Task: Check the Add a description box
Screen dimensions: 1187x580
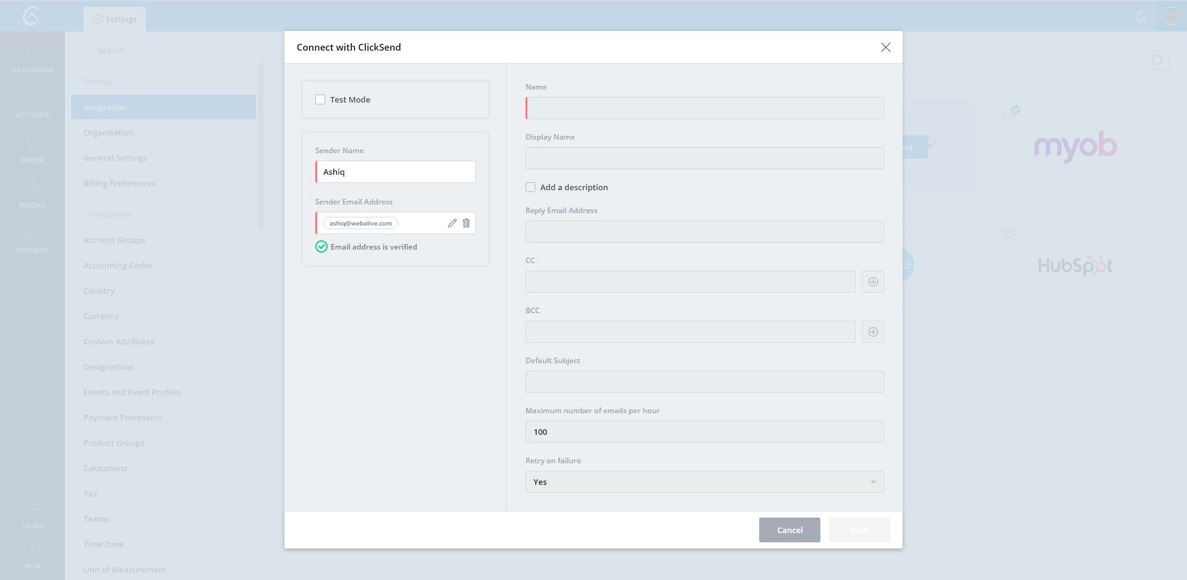Action: 530,187
